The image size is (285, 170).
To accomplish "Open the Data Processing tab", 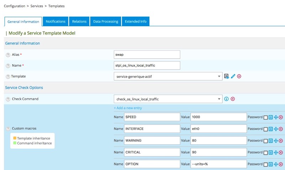I will (x=105, y=21).
